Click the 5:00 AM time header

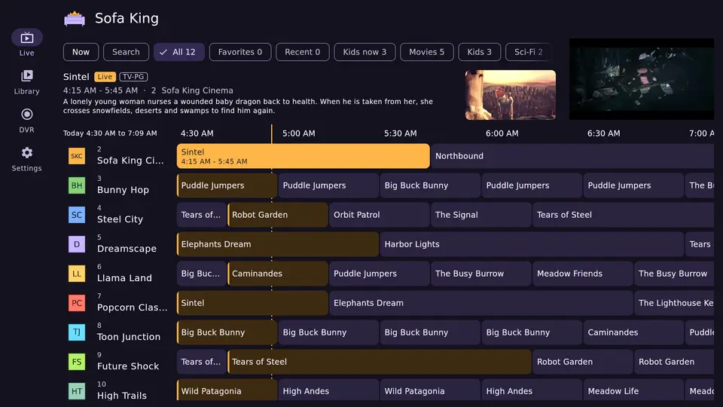pyautogui.click(x=299, y=133)
